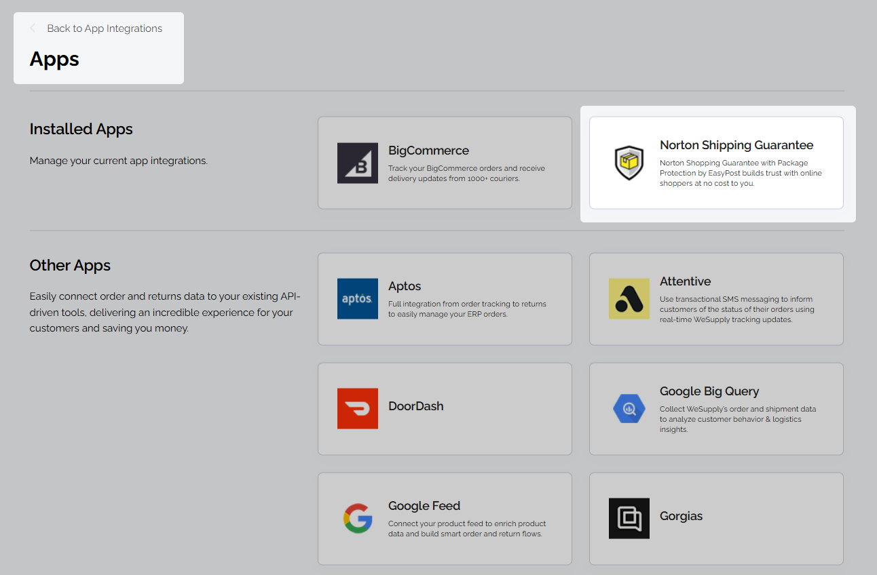877x575 pixels.
Task: Click the back arrow chevron icon
Action: point(33,28)
